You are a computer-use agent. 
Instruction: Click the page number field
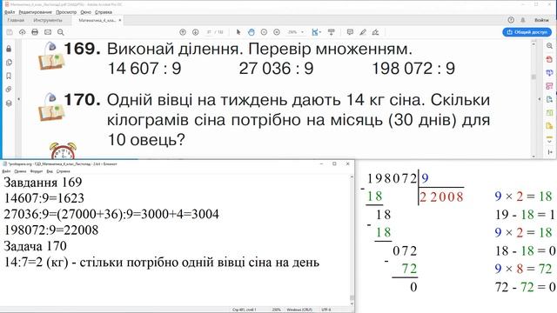tap(209, 32)
